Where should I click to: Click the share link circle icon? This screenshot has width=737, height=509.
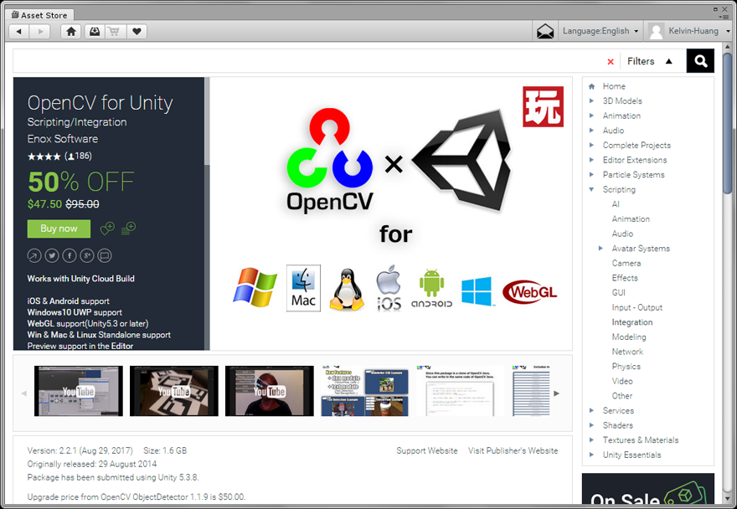click(34, 255)
